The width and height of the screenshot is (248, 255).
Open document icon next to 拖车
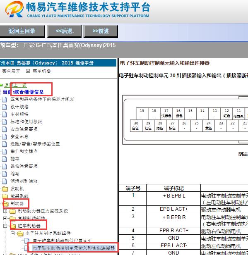(x=5, y=159)
